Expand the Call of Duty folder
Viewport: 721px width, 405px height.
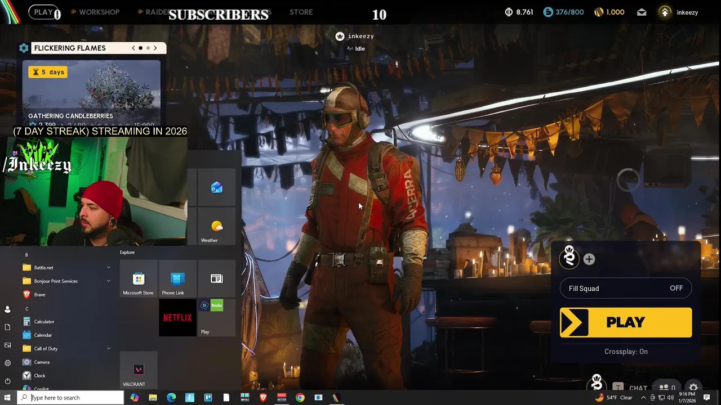(109, 349)
